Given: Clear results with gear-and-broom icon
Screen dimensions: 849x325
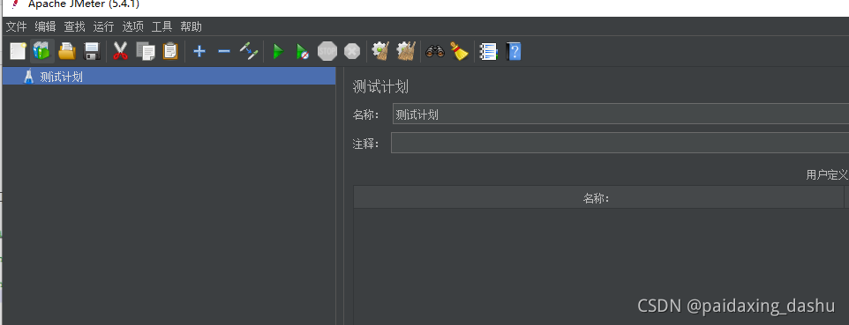Looking at the screenshot, I should 380,51.
